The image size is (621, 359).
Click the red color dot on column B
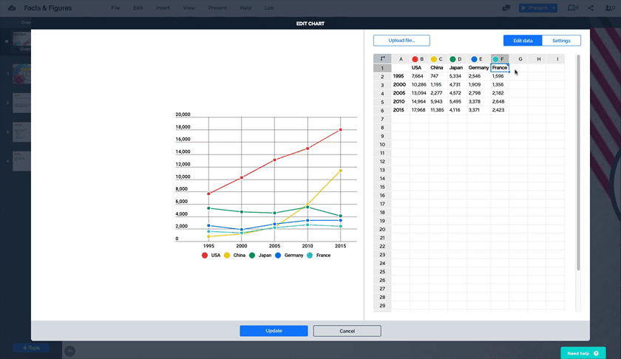415,59
